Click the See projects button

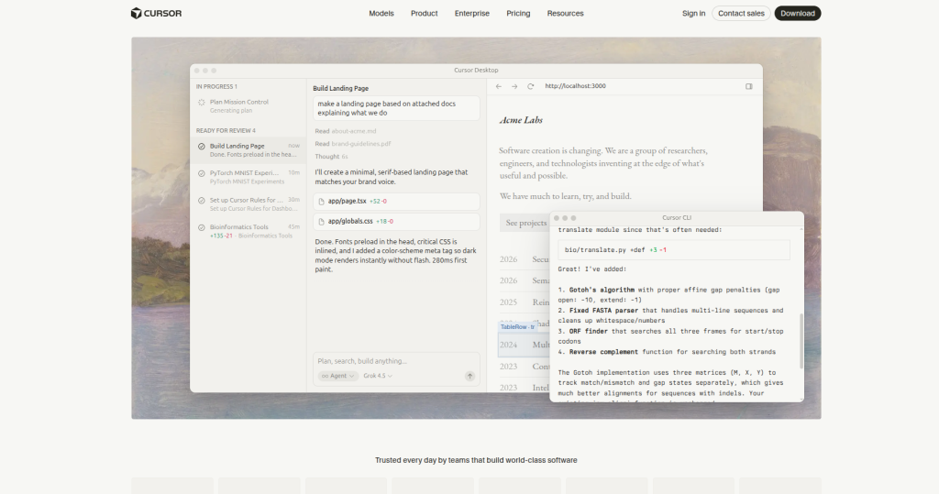coord(525,223)
